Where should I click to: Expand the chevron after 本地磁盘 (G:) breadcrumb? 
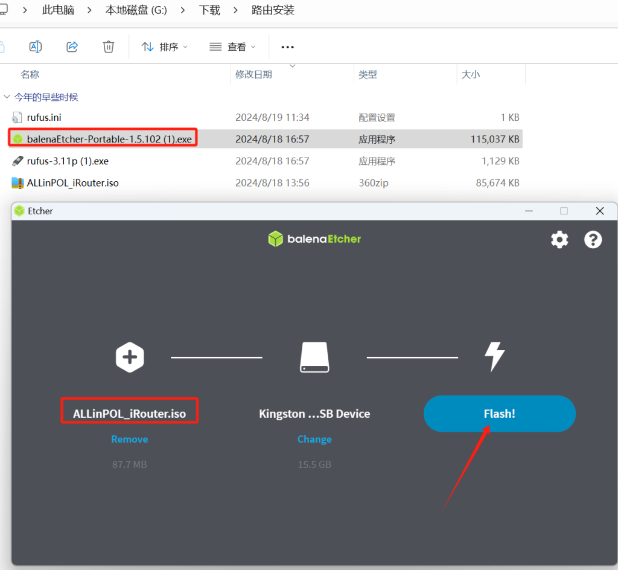click(183, 10)
